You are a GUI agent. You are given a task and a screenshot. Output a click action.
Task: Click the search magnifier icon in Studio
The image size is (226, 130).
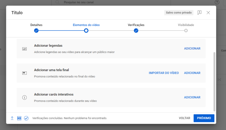click(58, 2)
